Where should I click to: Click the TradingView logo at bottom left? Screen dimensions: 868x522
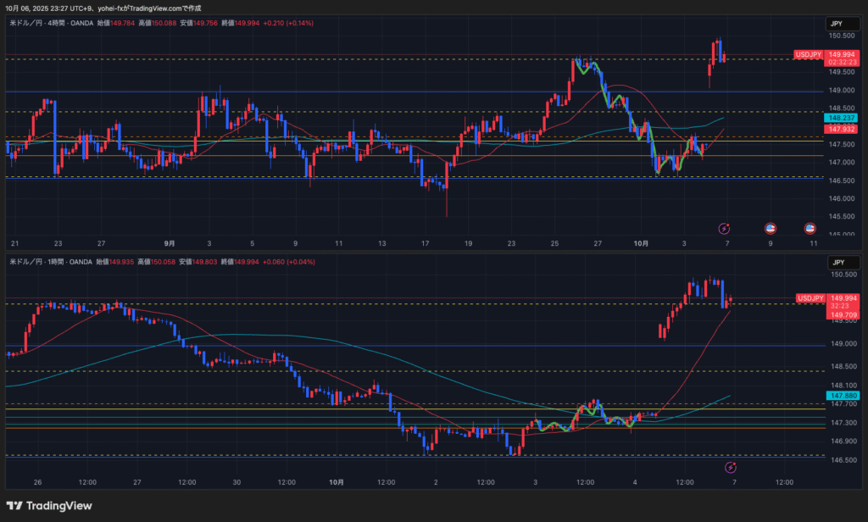coord(49,506)
